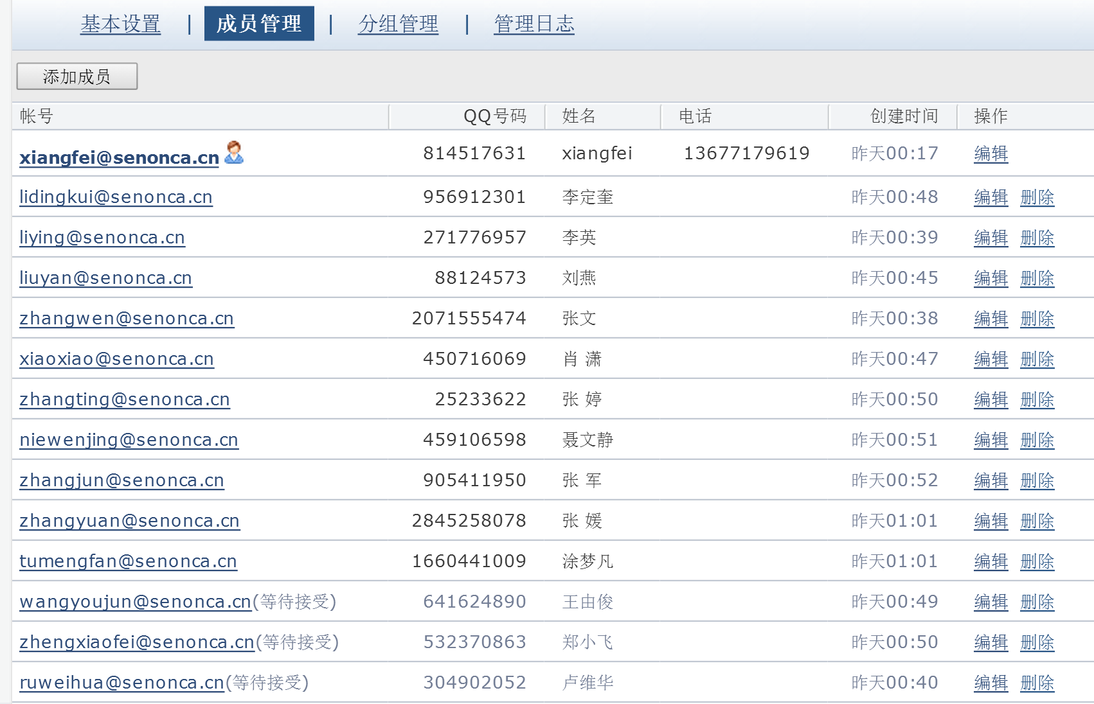Delete member 聂文静
The width and height of the screenshot is (1094, 704).
[1037, 440]
